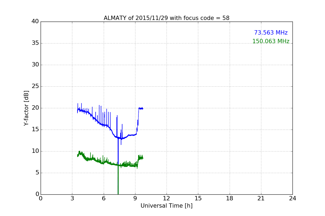Click the x-axis tick label 21
The width and height of the screenshot is (325, 216).
coord(261,198)
